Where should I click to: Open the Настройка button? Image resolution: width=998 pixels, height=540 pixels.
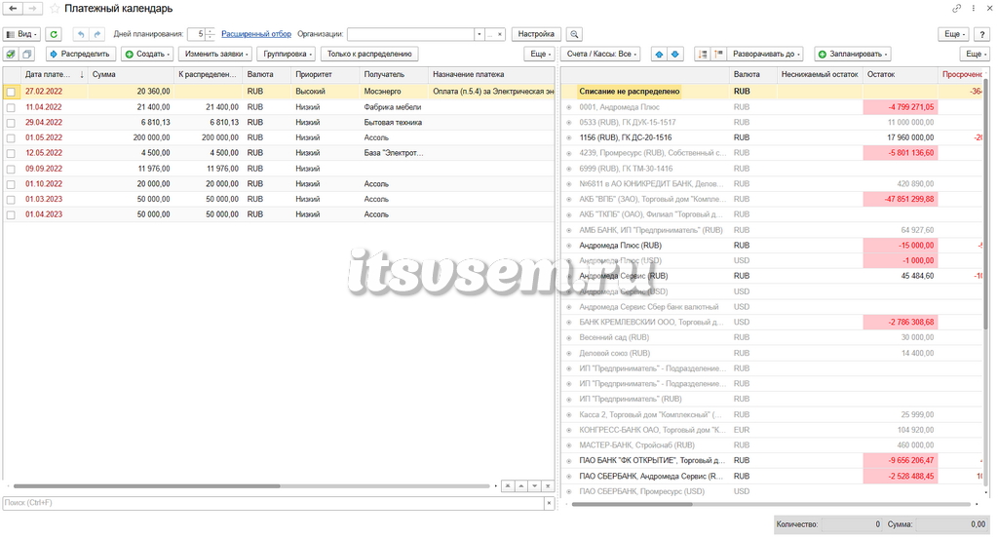536,34
